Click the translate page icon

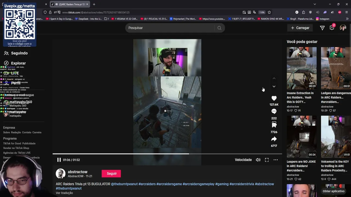[x=254, y=12]
